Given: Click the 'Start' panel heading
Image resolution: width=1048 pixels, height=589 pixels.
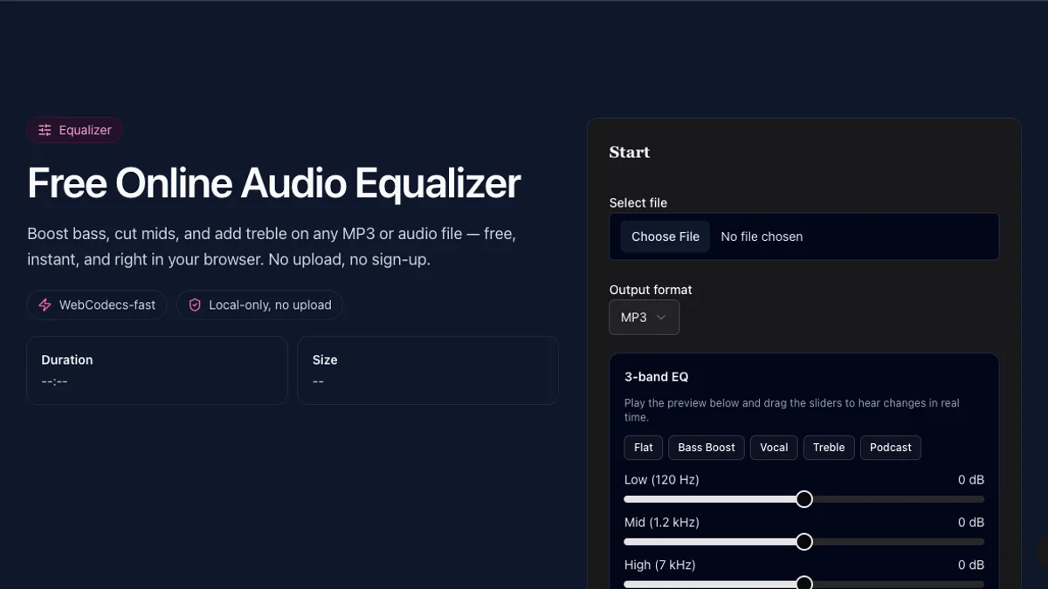Looking at the screenshot, I should [630, 152].
